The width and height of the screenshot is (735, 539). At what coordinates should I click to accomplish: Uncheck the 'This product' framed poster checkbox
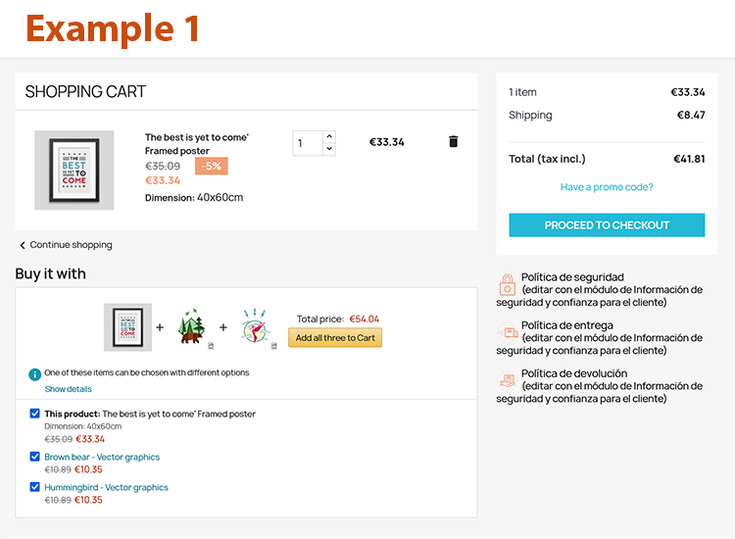tap(35, 414)
